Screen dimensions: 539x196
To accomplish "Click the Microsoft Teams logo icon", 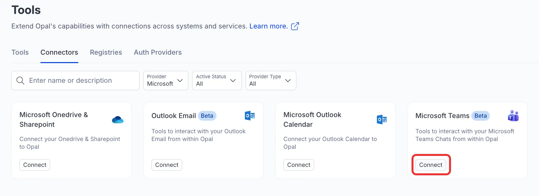I will pyautogui.click(x=513, y=116).
